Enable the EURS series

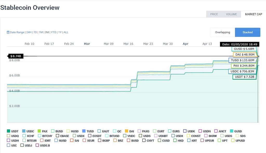click(170, 131)
